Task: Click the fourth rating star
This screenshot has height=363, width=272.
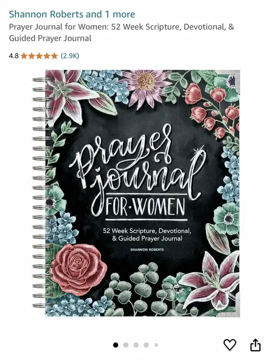Action: (x=47, y=56)
